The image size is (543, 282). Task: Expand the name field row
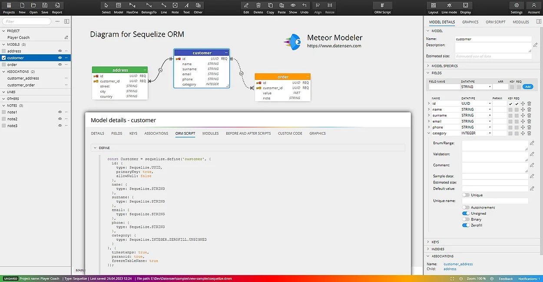[428, 109]
